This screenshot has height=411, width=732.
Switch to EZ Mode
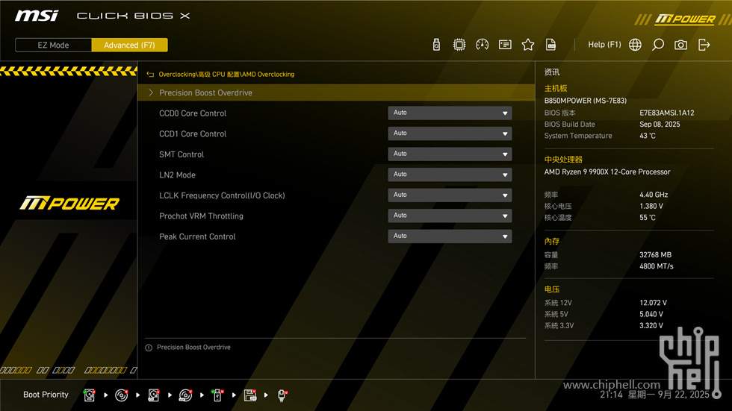point(53,46)
